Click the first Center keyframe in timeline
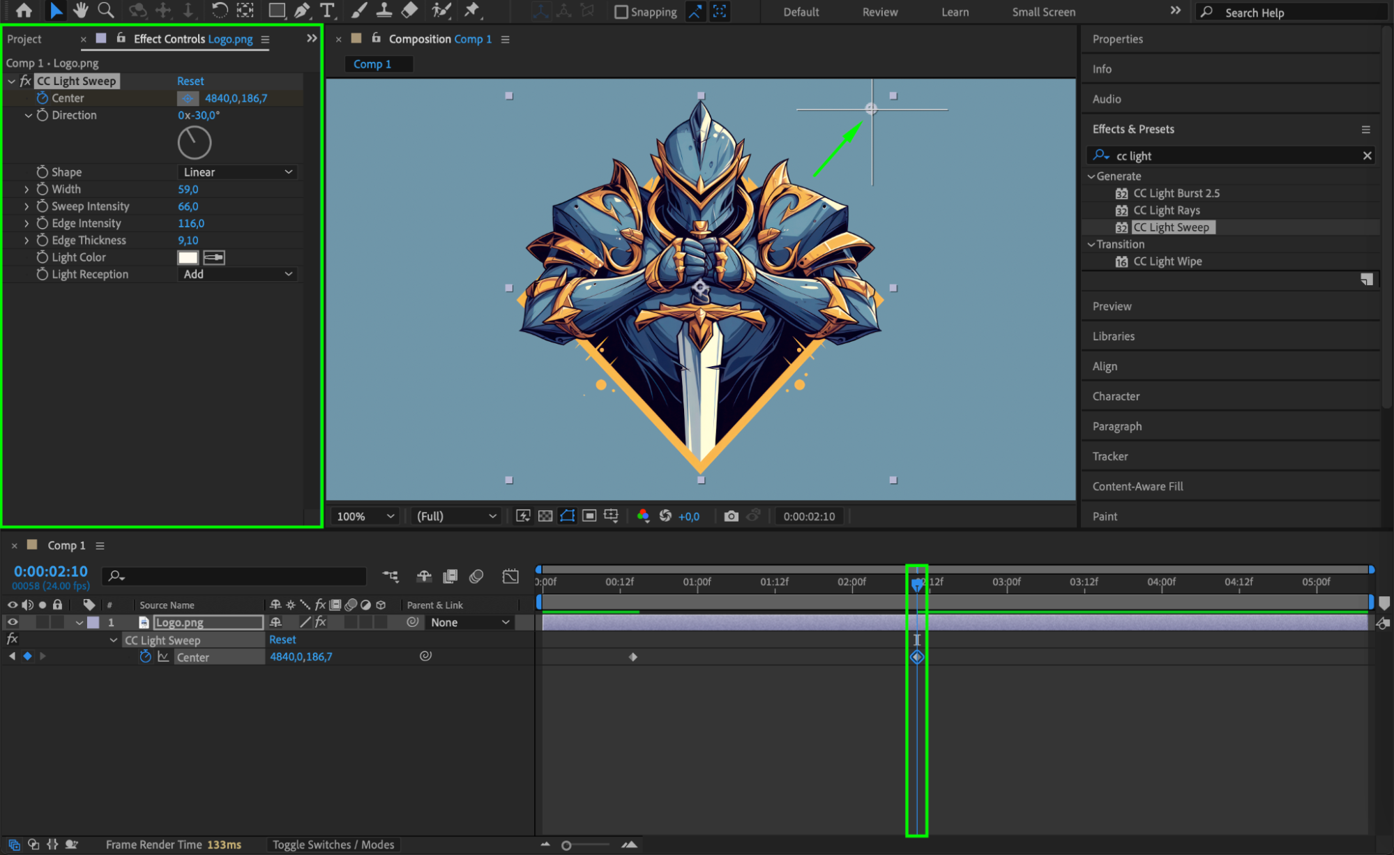The height and width of the screenshot is (855, 1394). click(633, 657)
